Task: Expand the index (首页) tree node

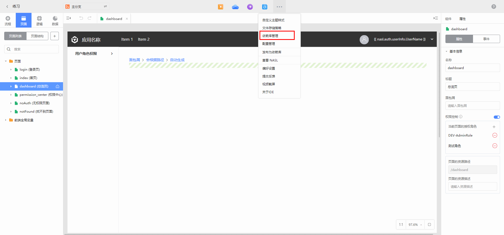Action: coord(11,78)
